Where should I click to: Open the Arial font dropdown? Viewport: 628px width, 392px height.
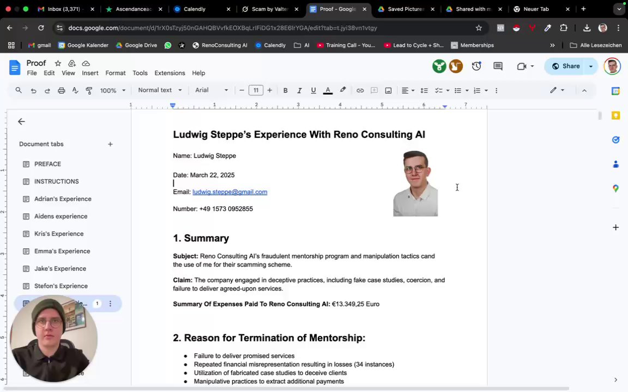click(212, 90)
